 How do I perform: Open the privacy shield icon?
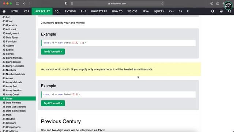pyautogui.click(x=66, y=3)
